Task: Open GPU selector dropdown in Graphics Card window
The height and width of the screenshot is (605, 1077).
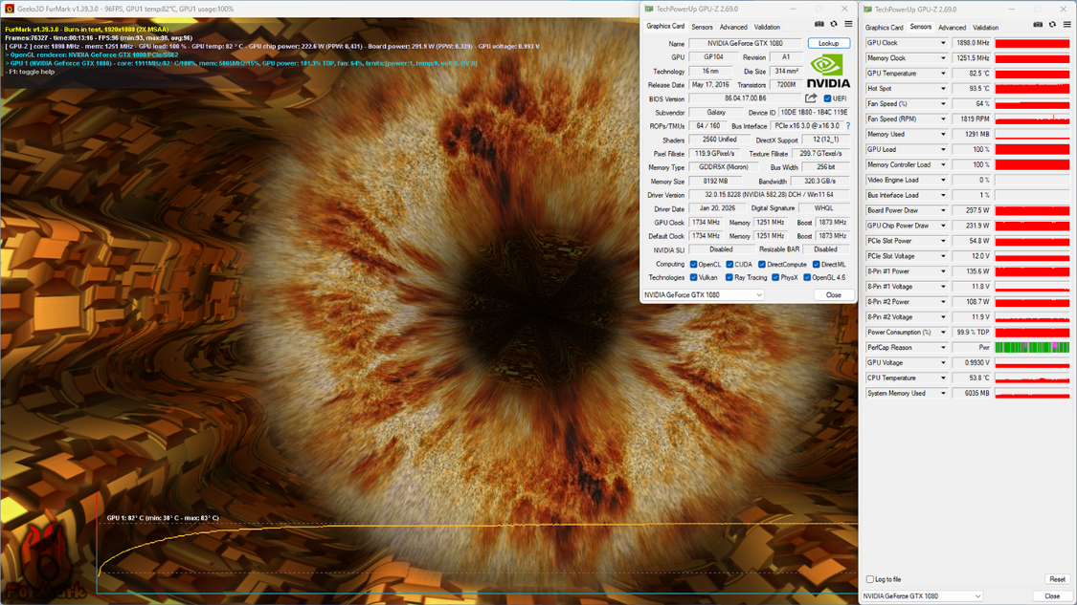Action: tap(703, 295)
